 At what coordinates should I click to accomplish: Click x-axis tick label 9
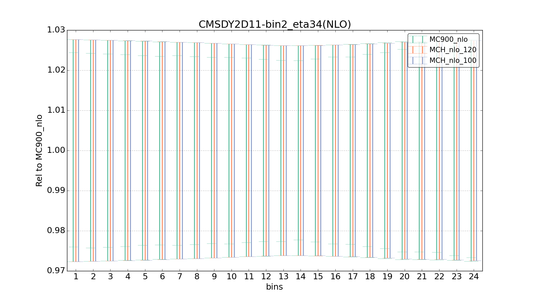click(214, 277)
